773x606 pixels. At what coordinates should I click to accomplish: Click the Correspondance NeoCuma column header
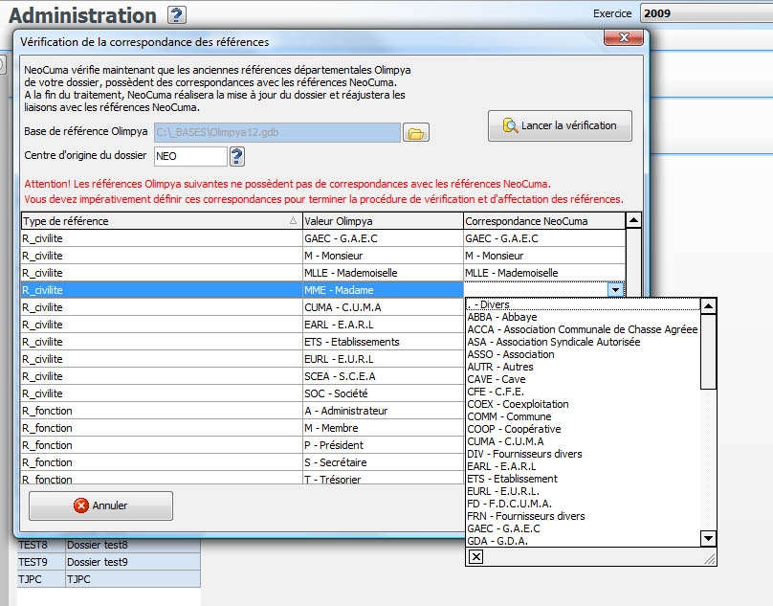(x=544, y=220)
